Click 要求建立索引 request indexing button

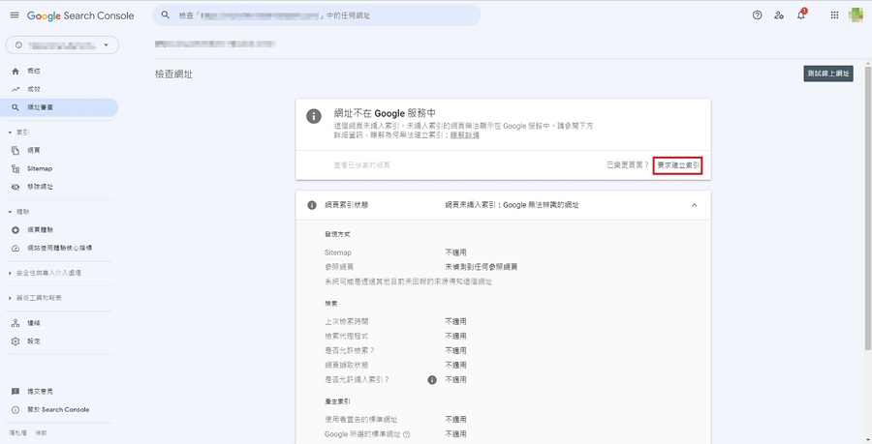pos(678,165)
